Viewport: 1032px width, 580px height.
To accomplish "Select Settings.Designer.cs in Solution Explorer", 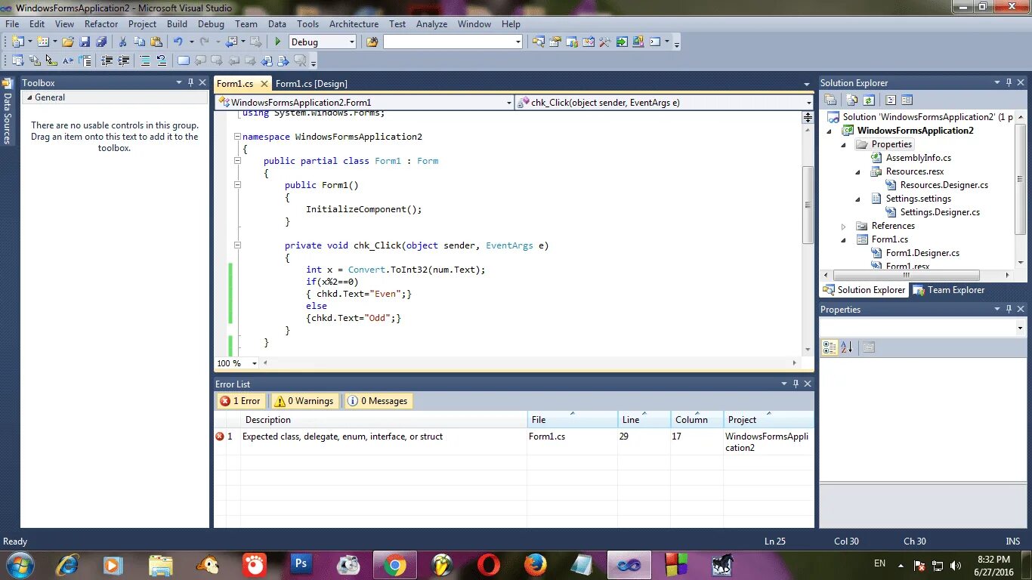I will [x=940, y=212].
